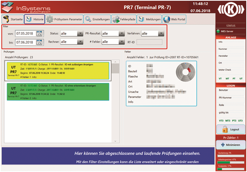Click the down arrow icon on Minimieren
The height and width of the screenshot is (172, 247).
coord(223,145)
